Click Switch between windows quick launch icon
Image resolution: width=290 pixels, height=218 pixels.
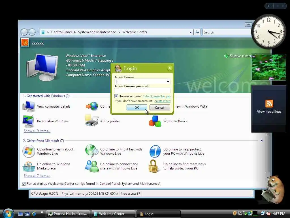click(x=27, y=214)
